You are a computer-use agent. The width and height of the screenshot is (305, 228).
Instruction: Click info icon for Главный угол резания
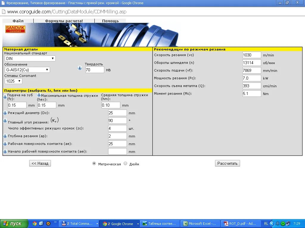5,121
